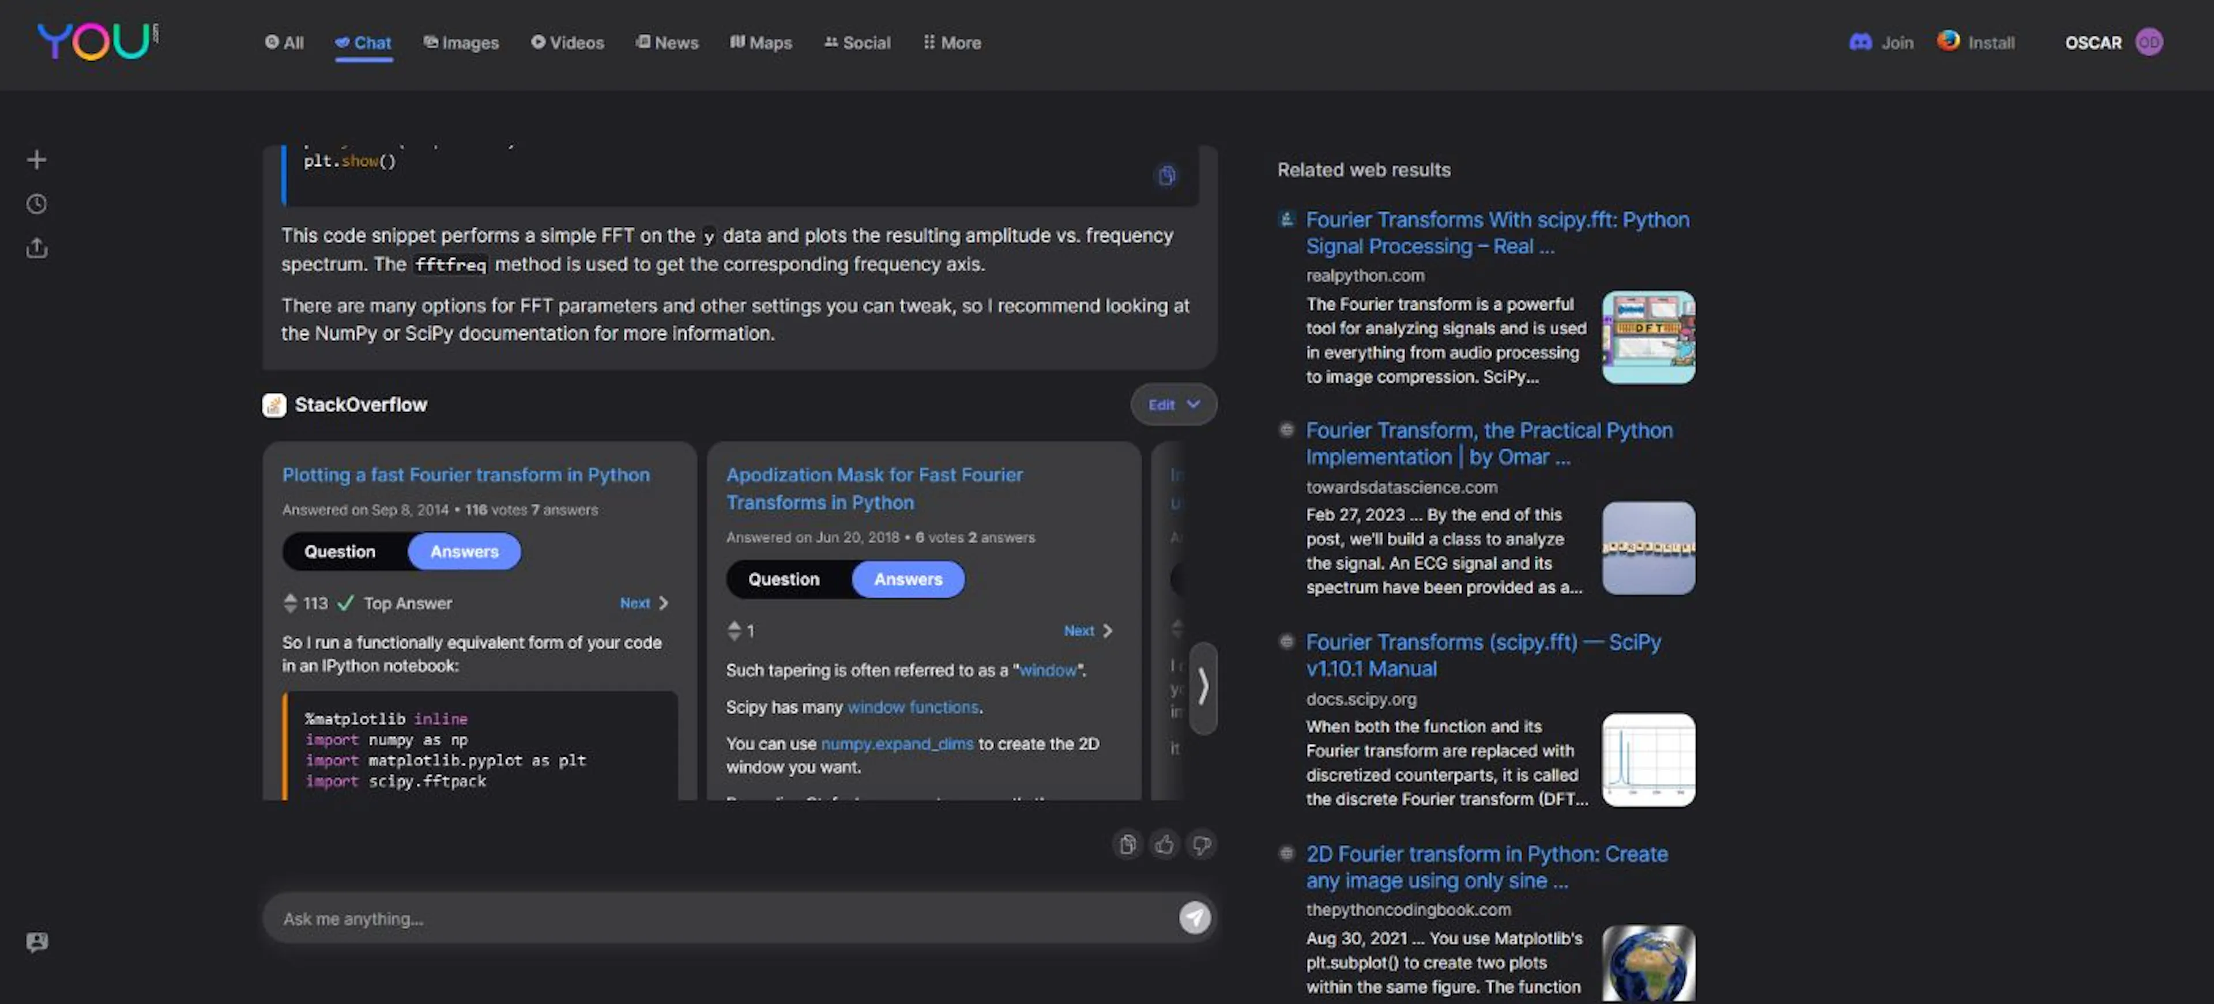Open 'Apodization Mask for Fast Fourier Transforms' link
The image size is (2214, 1004).
tap(874, 489)
